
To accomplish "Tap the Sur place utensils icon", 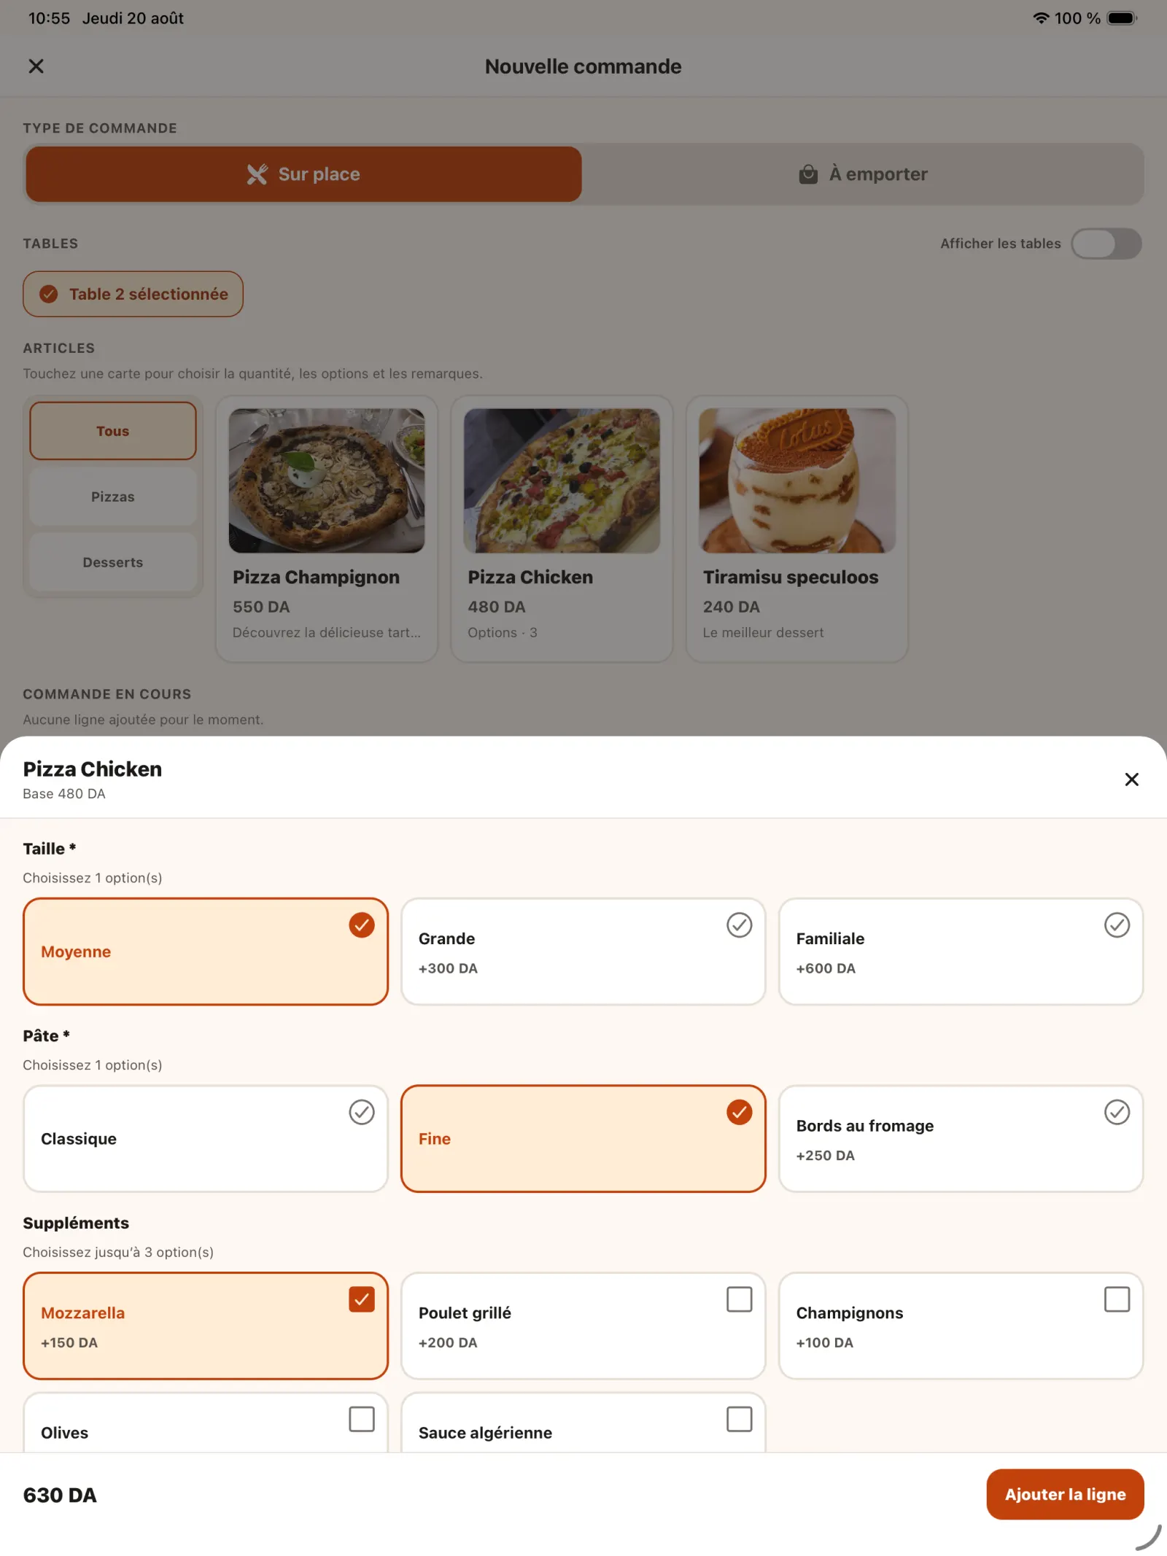I will pos(257,174).
